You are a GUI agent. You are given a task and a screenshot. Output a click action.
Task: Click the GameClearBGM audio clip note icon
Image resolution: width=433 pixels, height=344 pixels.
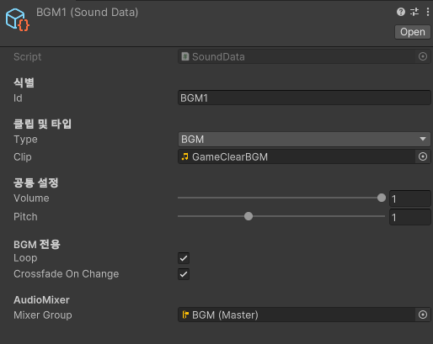[184, 156]
